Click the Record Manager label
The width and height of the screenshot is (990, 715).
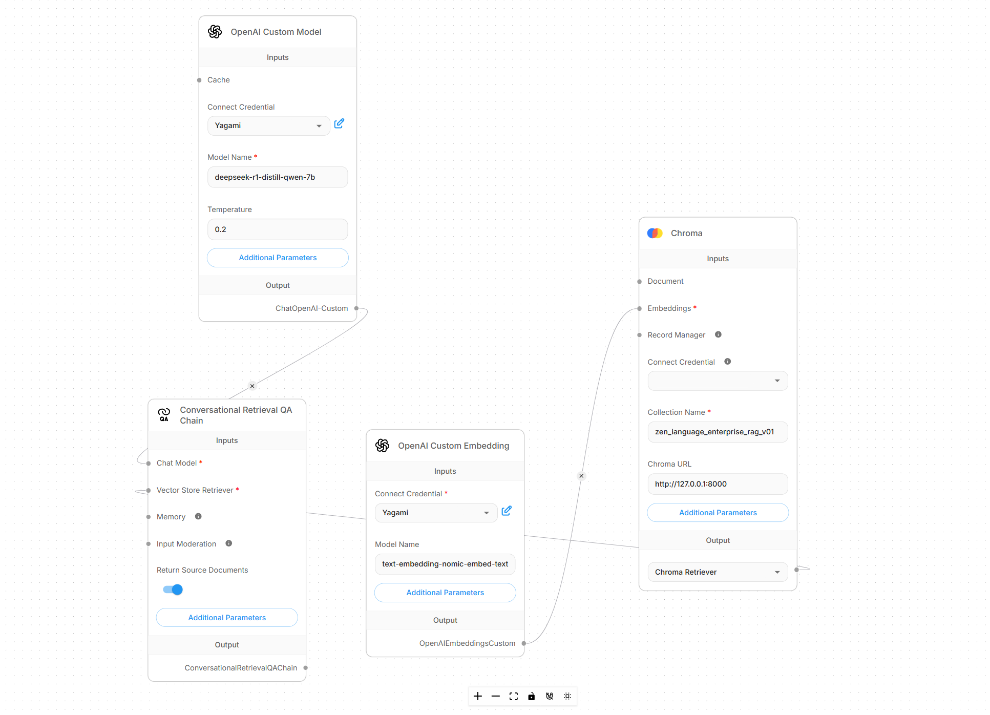coord(676,335)
